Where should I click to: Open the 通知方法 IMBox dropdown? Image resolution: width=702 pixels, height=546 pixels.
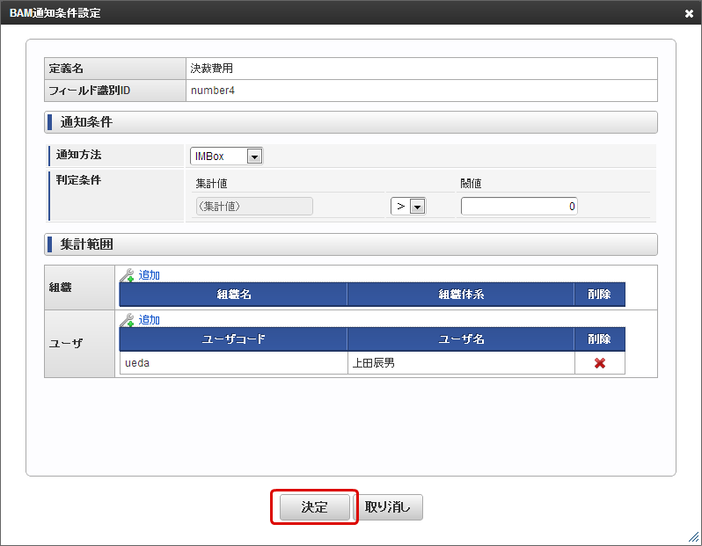(x=227, y=157)
